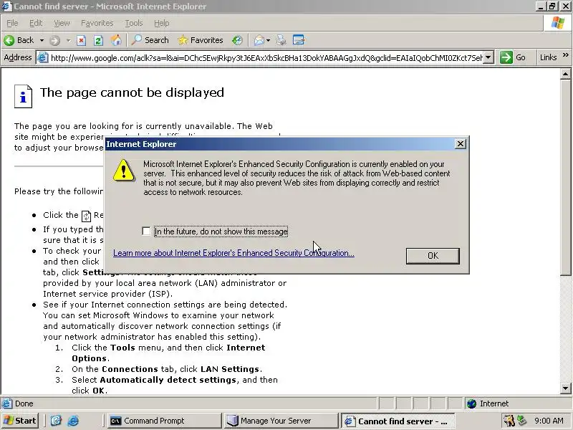Screen dimensions: 573x430
Task: Click the Forward navigation arrow icon
Action: [x=55, y=40]
